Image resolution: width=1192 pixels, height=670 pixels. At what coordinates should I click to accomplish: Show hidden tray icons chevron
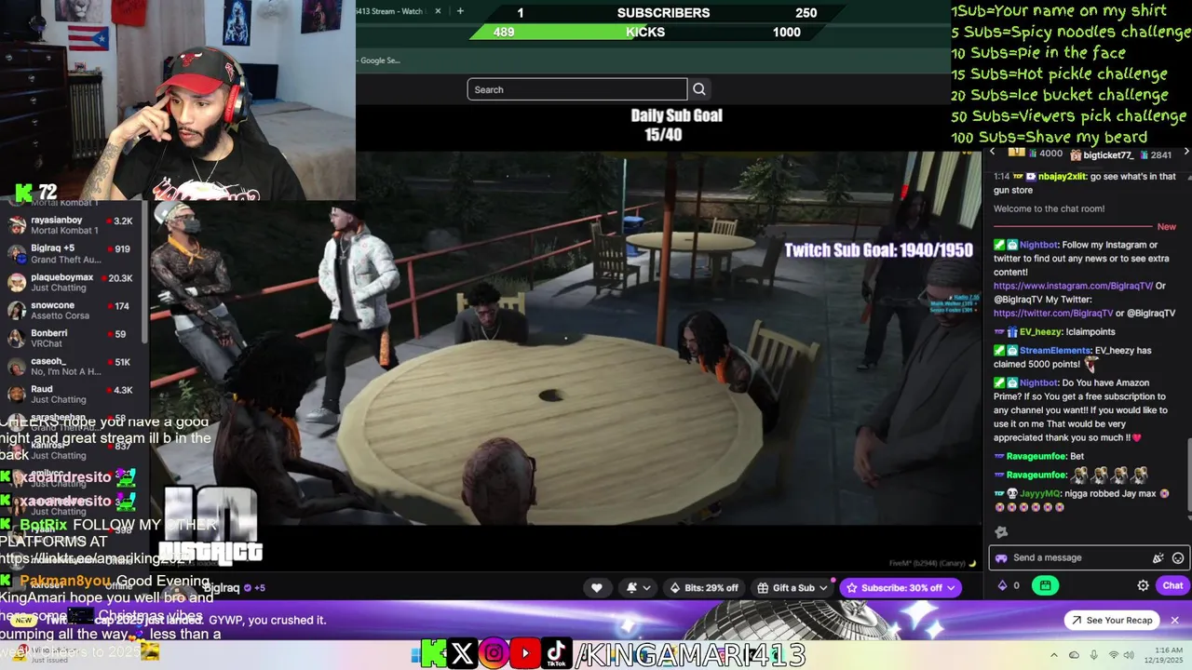tap(1054, 655)
